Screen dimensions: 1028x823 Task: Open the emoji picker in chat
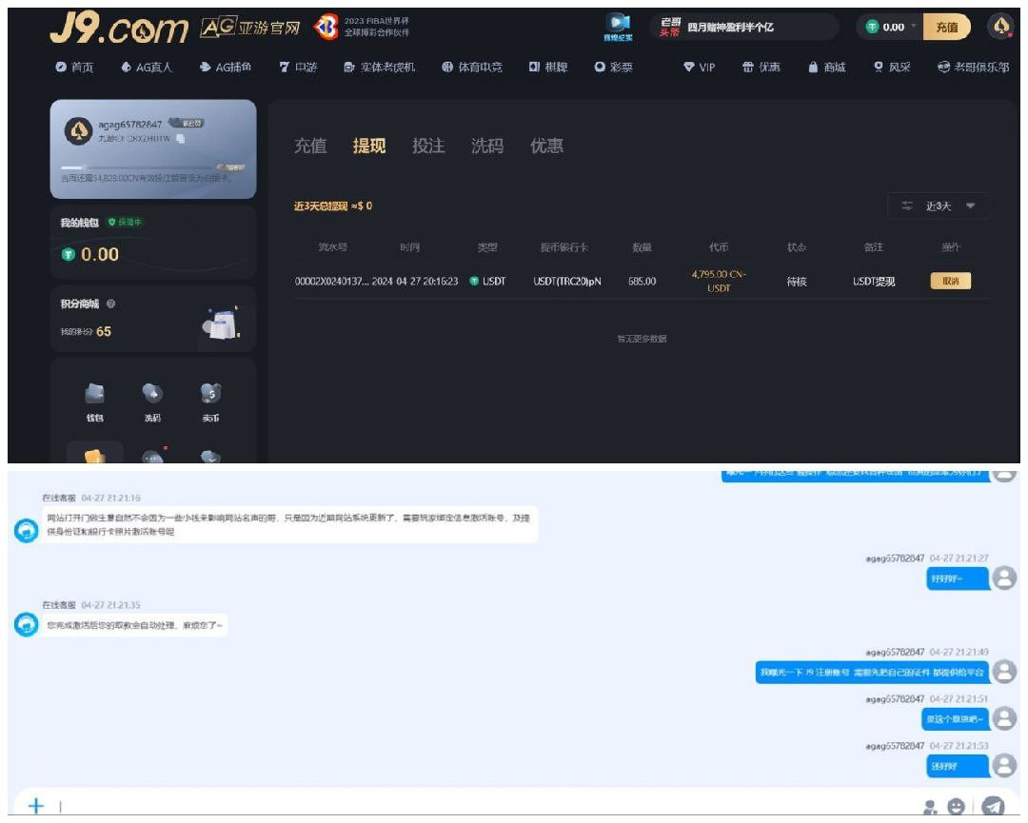[958, 807]
